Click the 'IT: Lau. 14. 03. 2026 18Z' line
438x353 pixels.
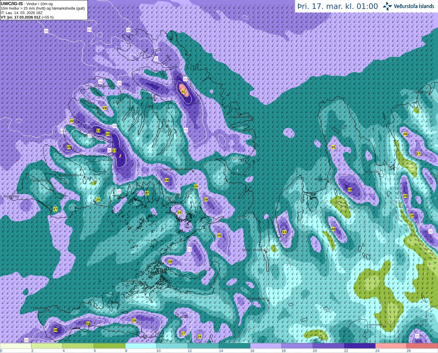[22, 13]
